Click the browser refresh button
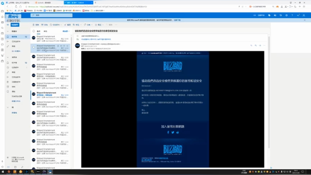The image size is (311, 175). [x=16, y=6]
